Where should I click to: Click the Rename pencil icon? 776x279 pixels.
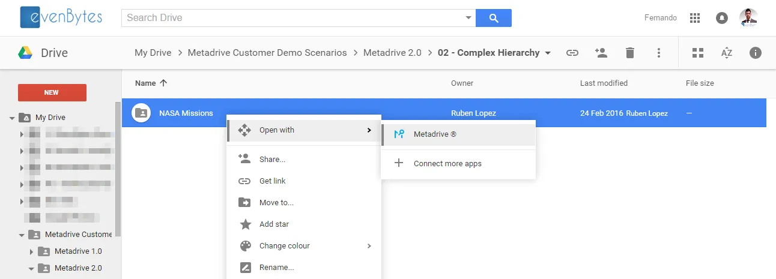tap(245, 268)
